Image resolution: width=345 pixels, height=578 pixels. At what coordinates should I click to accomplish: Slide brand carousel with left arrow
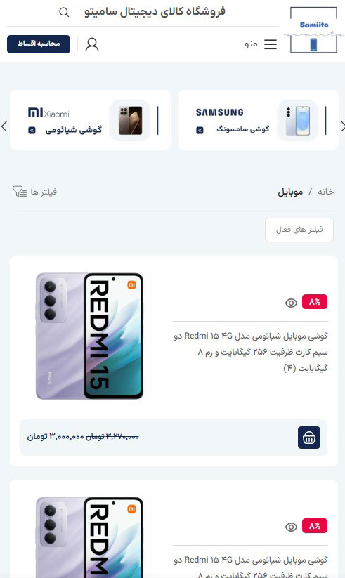4,127
